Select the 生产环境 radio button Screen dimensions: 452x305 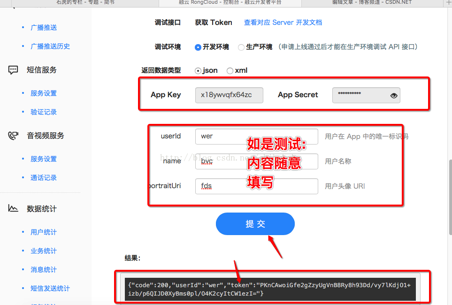(x=241, y=47)
